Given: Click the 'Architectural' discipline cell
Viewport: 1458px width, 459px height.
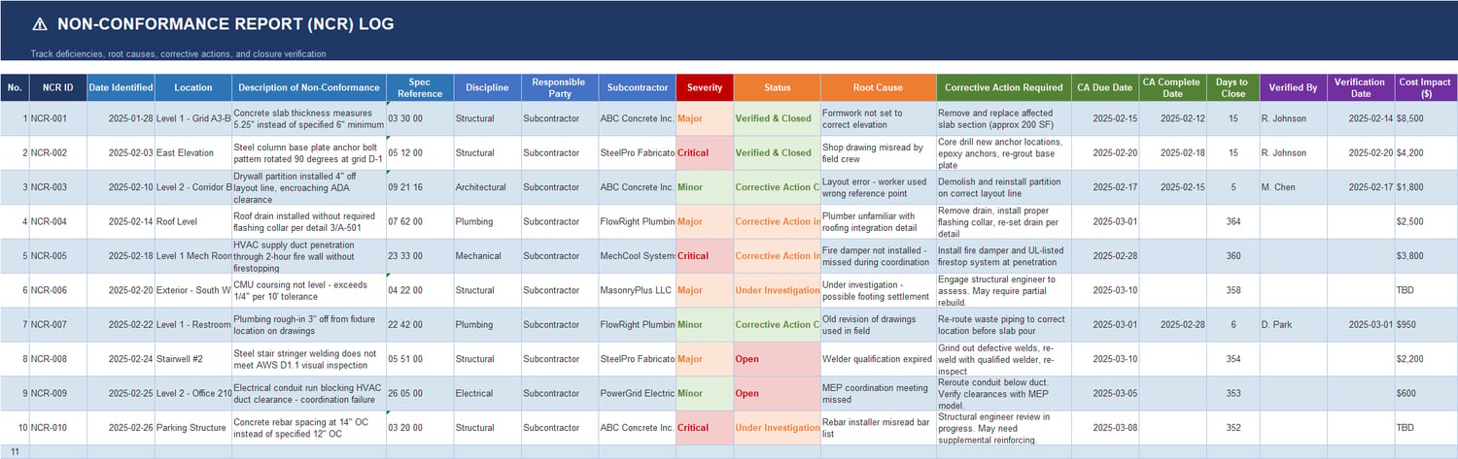Looking at the screenshot, I should 487,187.
